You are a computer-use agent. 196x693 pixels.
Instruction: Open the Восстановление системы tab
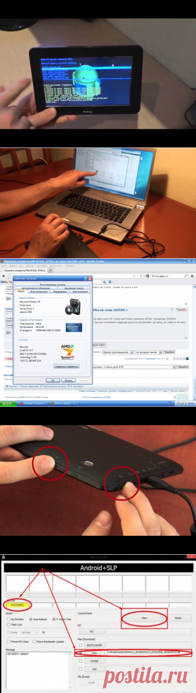pos(52,284)
